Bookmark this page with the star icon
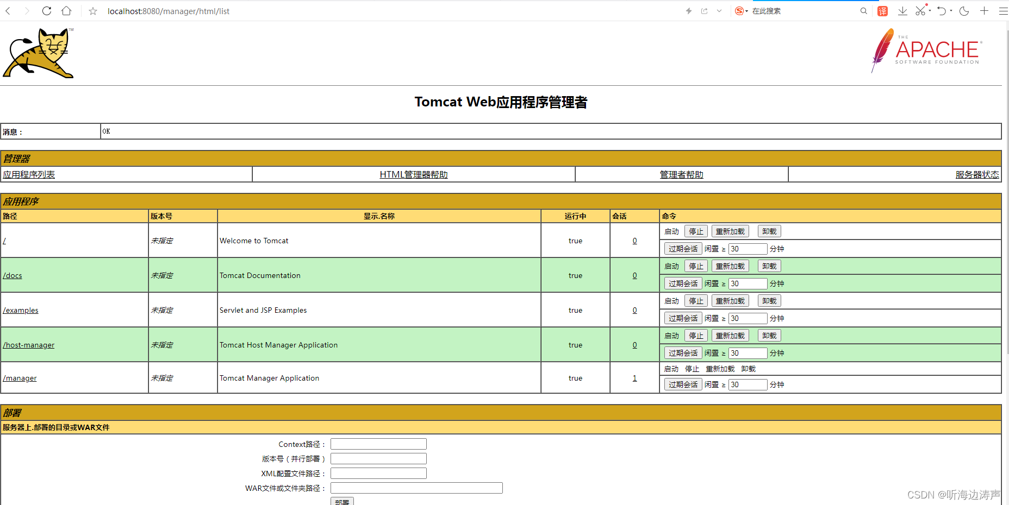Screen dimensions: 1009x505 click(93, 11)
